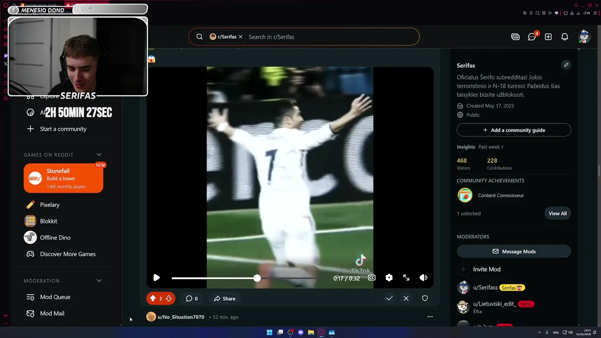The image size is (601, 338).
Task: Create a new post
Action: (548, 37)
